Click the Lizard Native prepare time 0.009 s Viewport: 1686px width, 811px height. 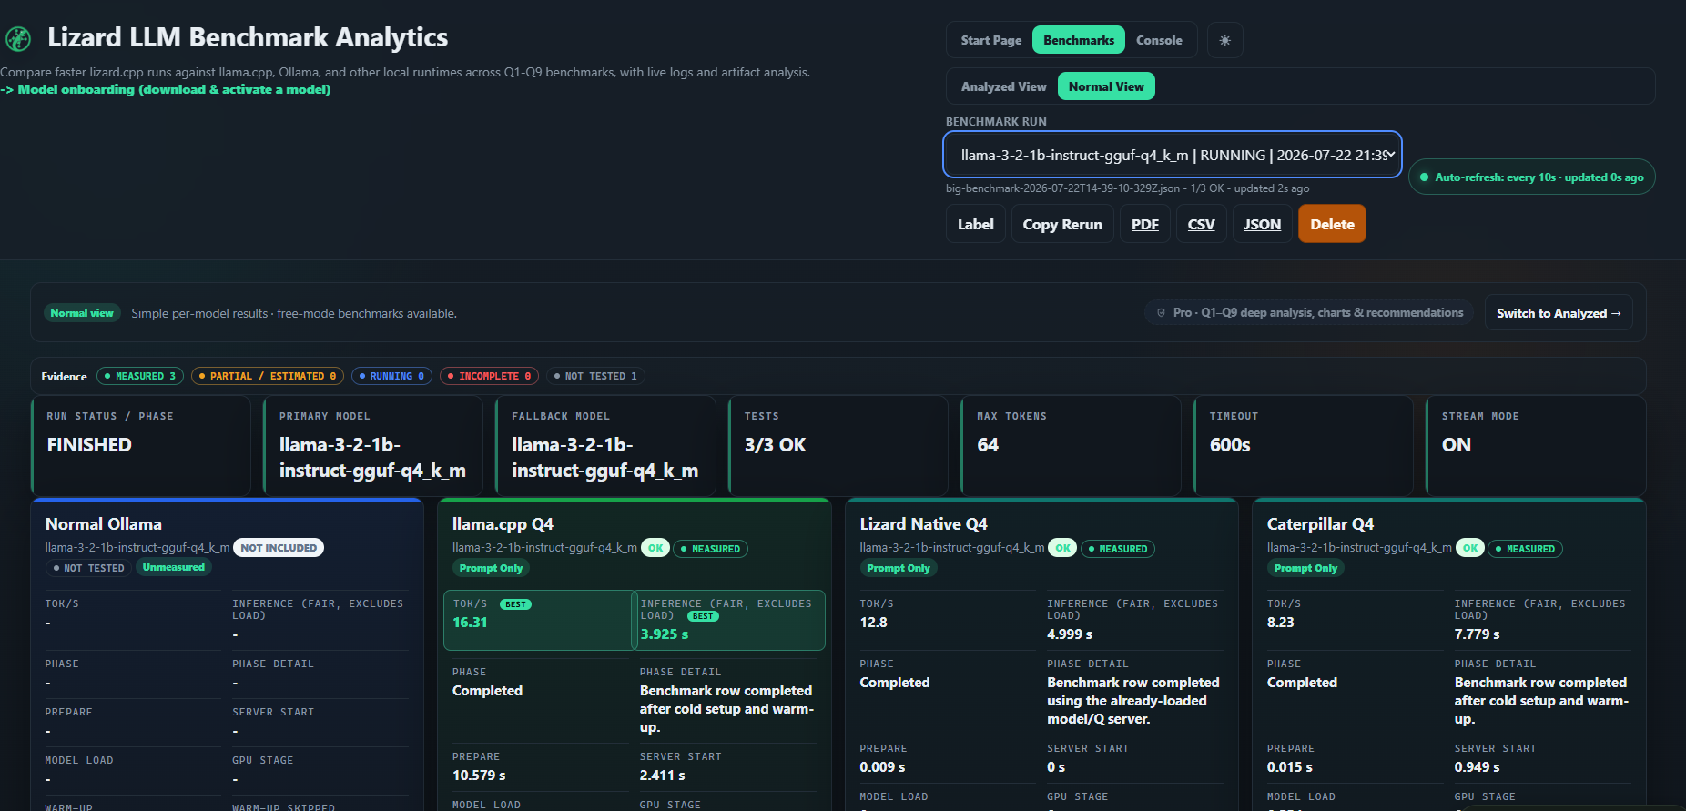[x=883, y=767]
